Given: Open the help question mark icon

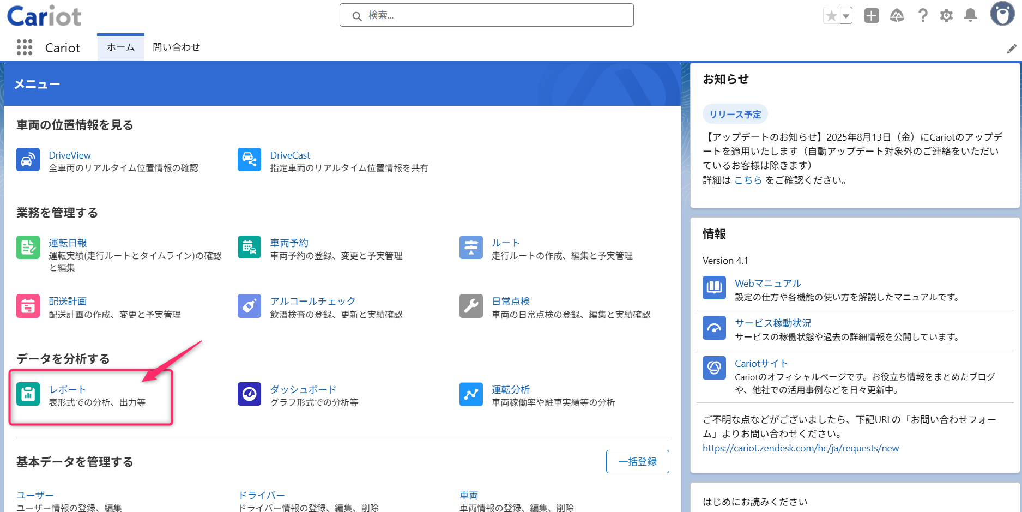Looking at the screenshot, I should 922,15.
